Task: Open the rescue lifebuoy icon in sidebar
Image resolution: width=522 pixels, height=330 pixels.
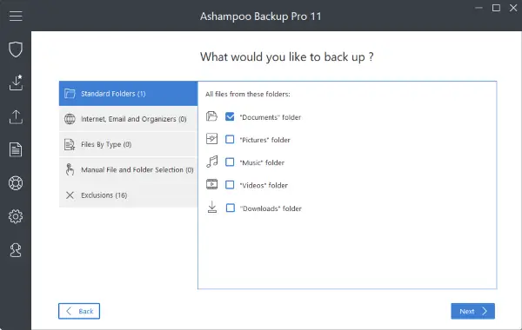Action: (16, 182)
